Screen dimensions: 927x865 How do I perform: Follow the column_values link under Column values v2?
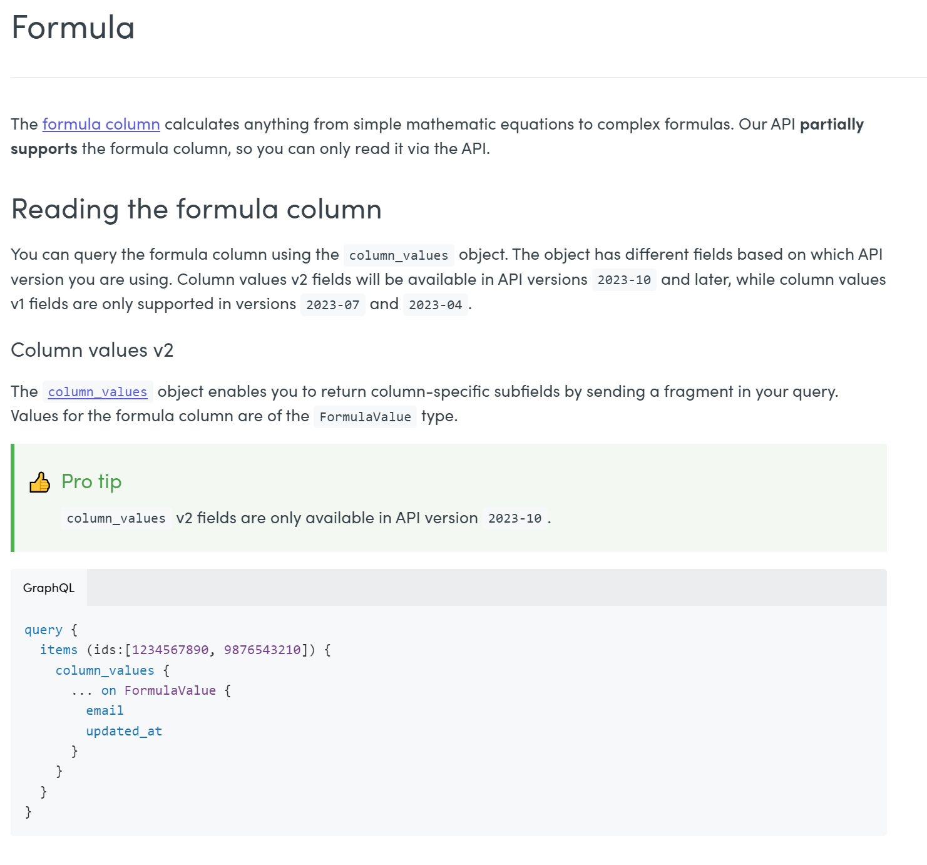pos(98,392)
